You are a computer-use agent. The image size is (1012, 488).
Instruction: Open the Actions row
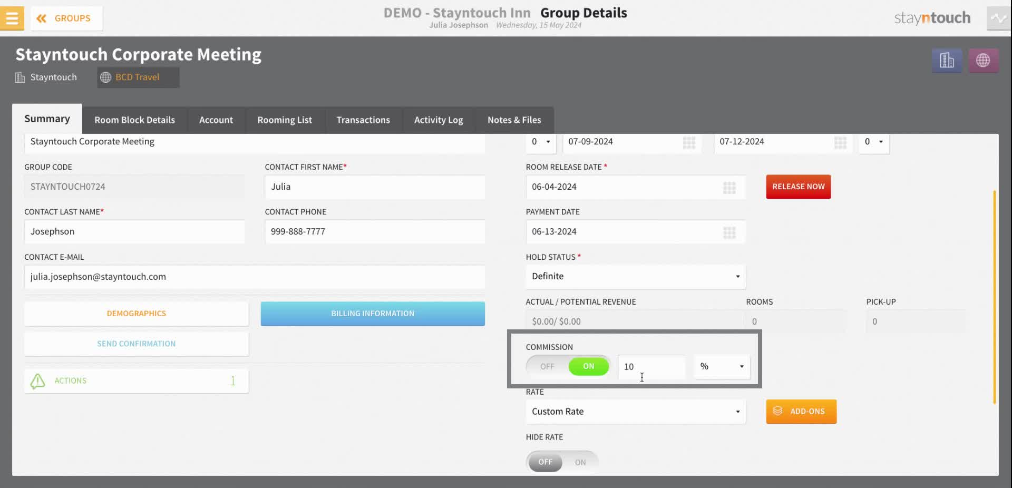[x=137, y=381]
